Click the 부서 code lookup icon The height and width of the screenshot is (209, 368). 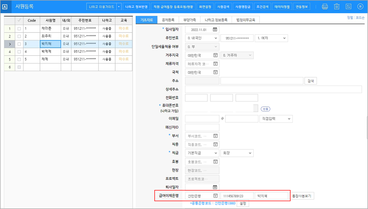(x=215, y=136)
